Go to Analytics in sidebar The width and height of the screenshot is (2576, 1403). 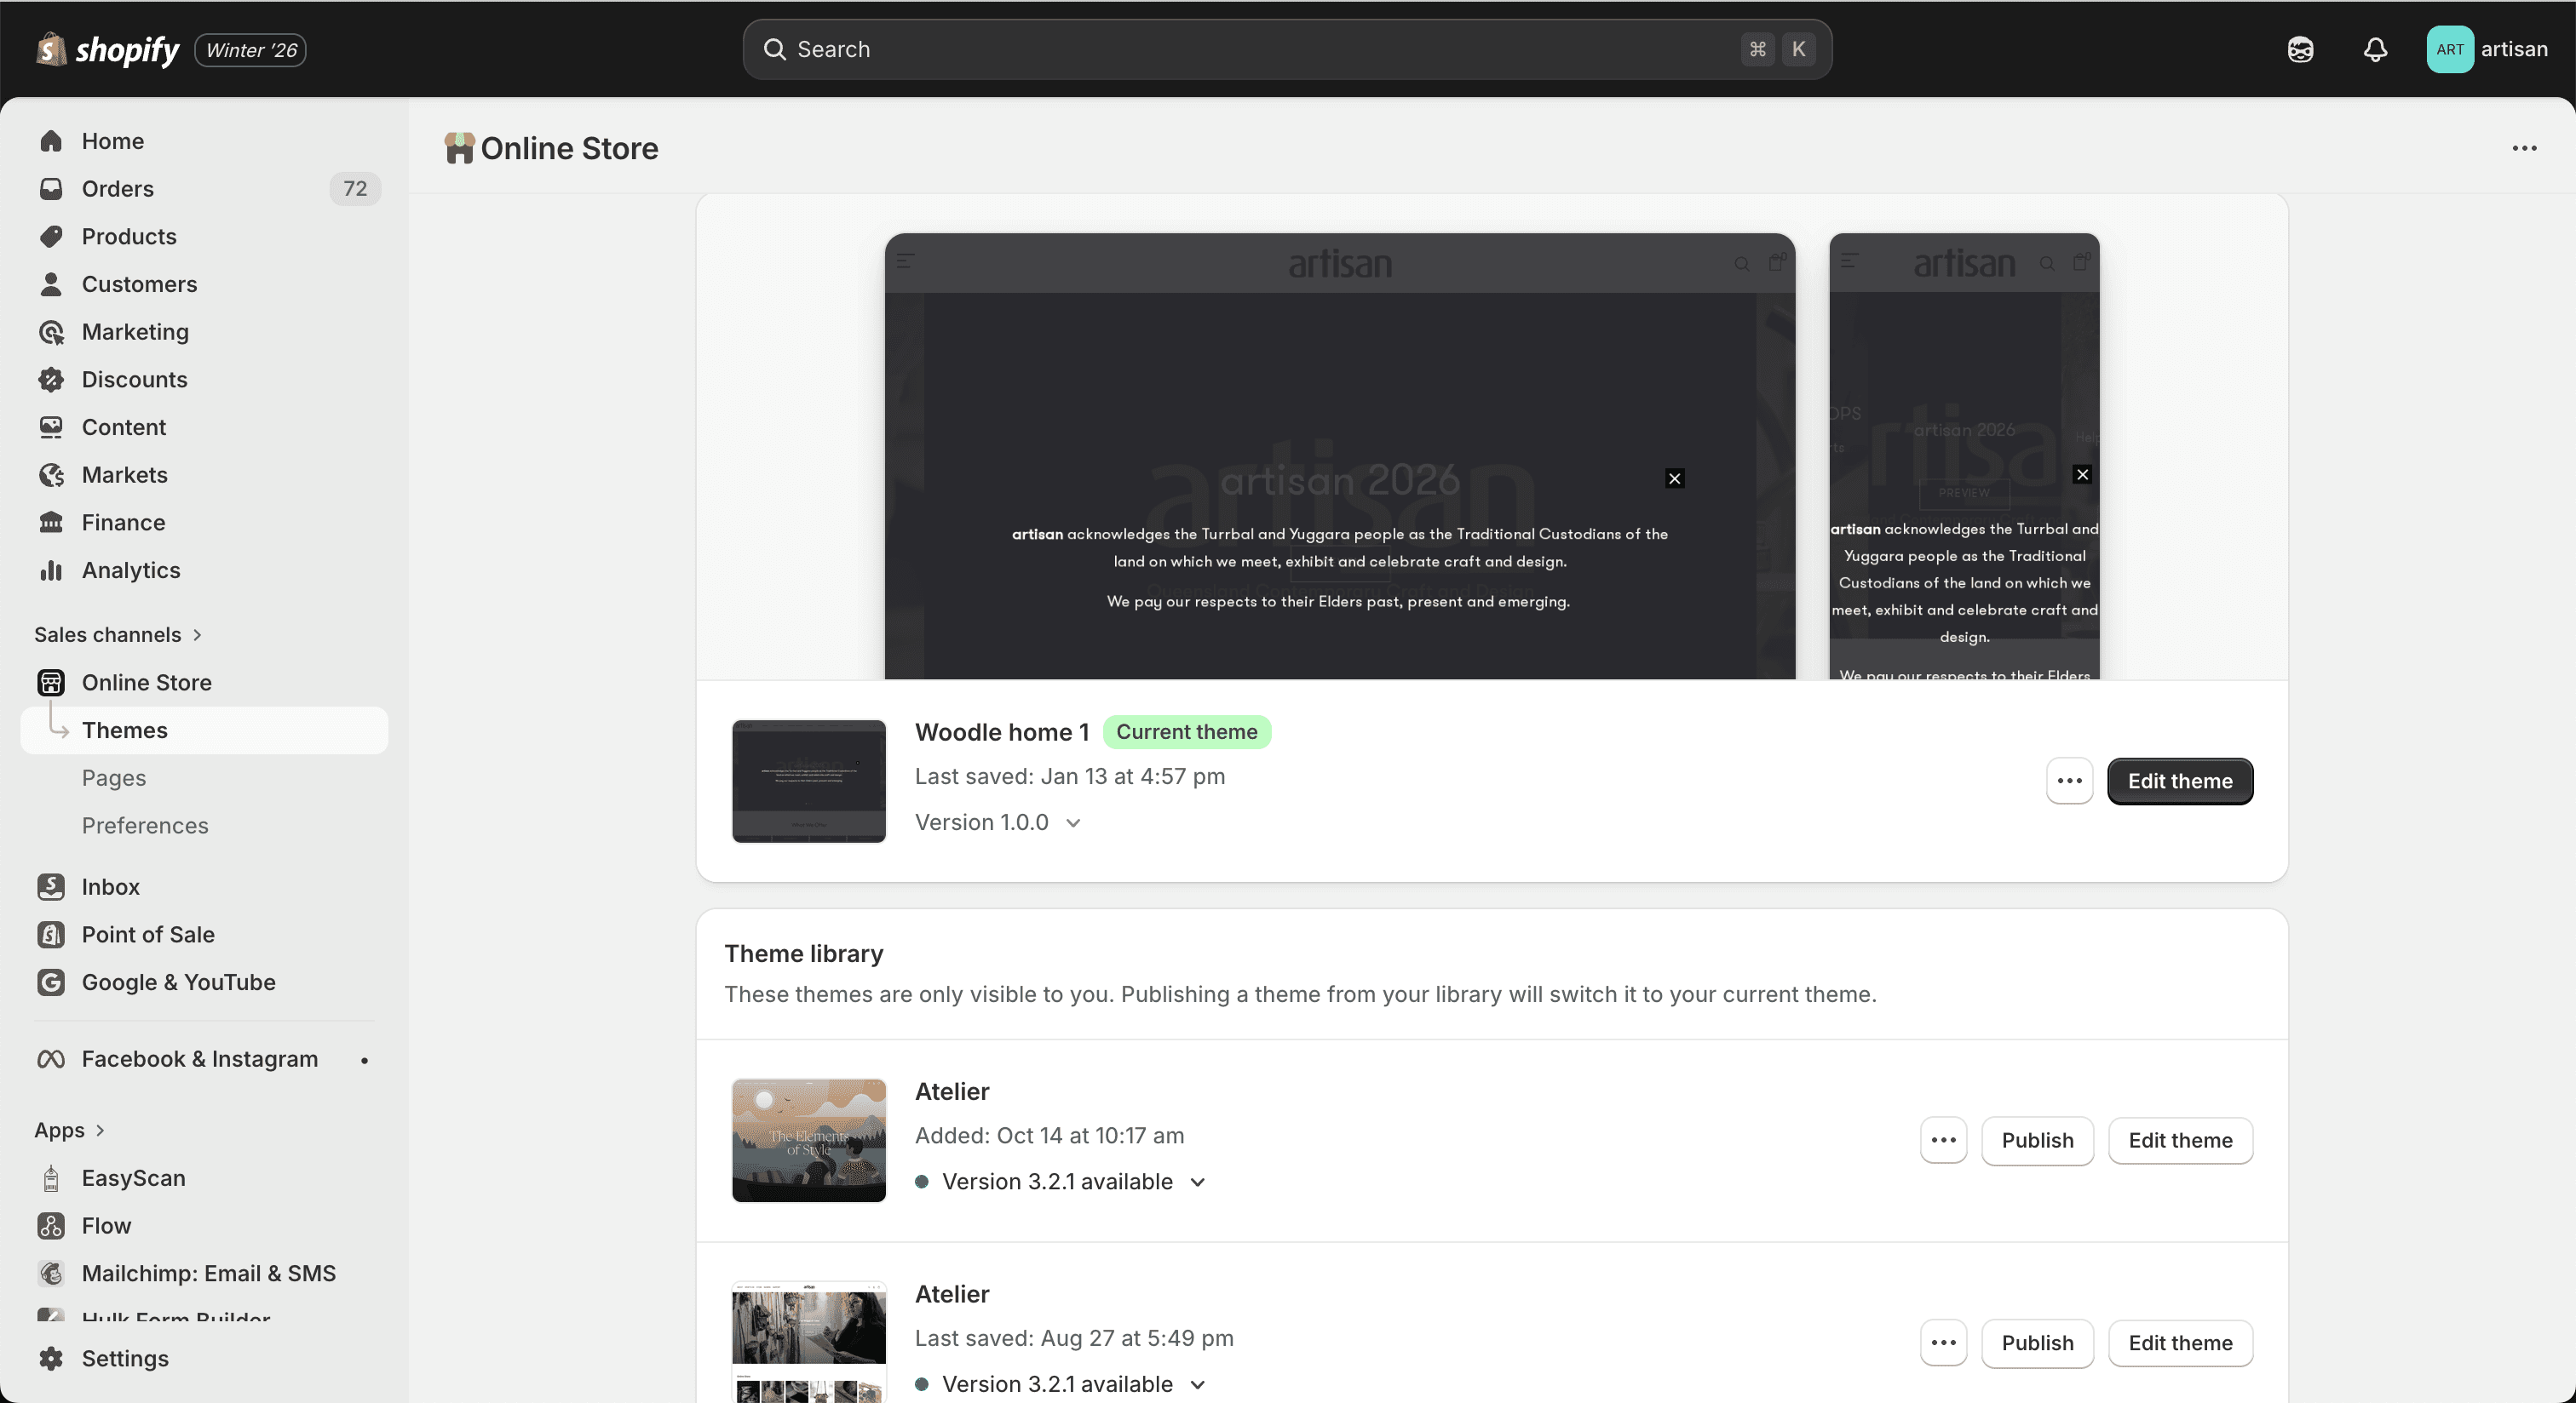pos(131,570)
